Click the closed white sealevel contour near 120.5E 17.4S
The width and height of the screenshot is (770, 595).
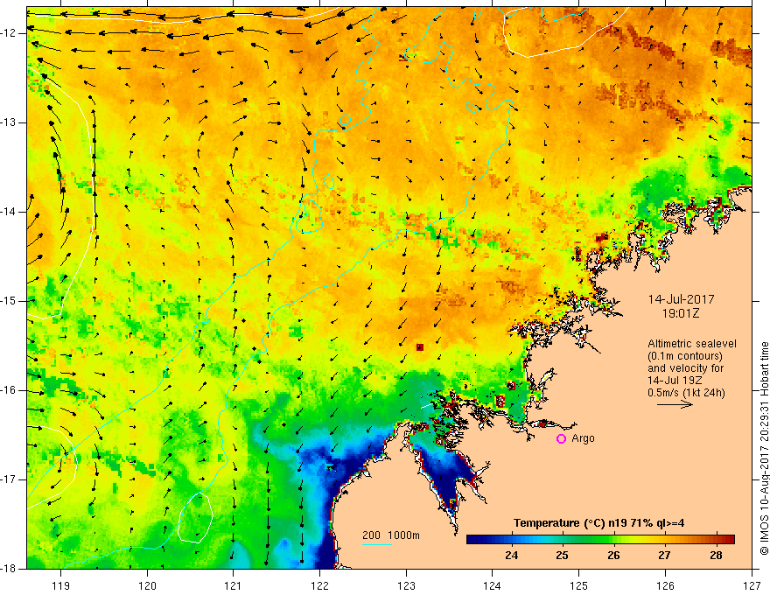[195, 517]
